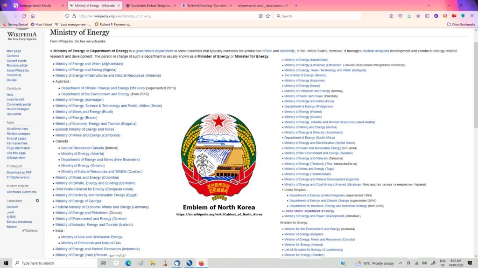Screen dimensions: 478x268
Task: Open the Firefox downloads panel
Action: click(x=409, y=16)
